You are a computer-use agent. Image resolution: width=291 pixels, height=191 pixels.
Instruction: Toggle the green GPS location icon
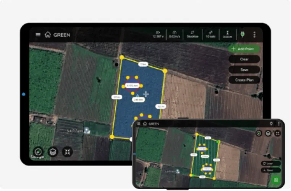242,34
